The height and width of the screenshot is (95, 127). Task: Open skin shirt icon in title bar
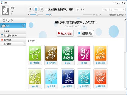point(115,3)
